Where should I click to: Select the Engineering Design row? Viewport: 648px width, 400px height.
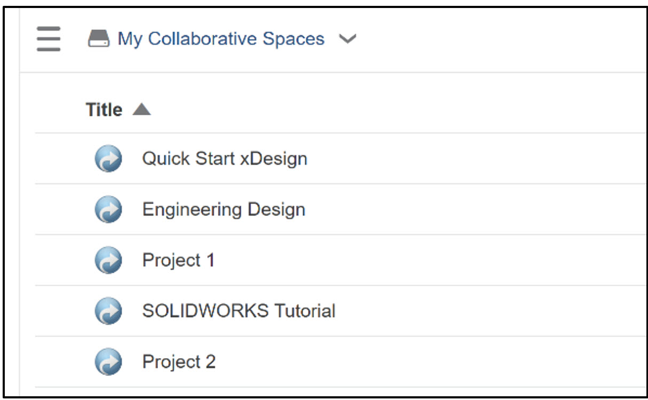coord(223,209)
